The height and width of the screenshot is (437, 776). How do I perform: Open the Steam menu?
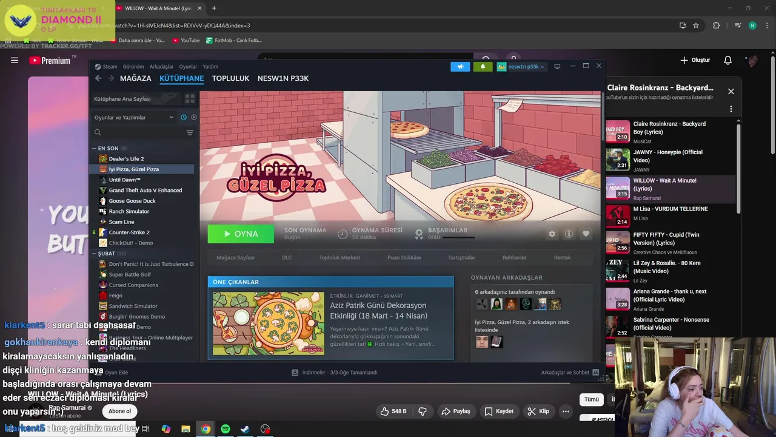(106, 67)
